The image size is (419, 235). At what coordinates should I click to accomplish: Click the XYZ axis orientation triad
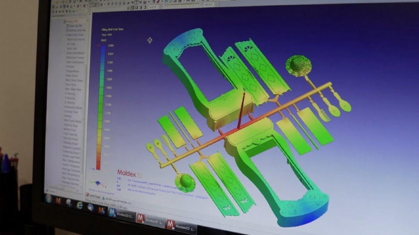click(97, 183)
